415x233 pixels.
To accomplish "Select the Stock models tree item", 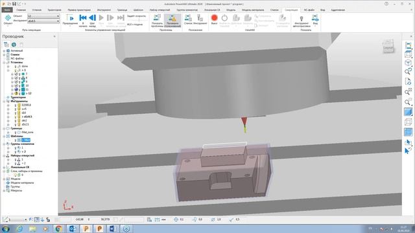I will tap(22, 183).
